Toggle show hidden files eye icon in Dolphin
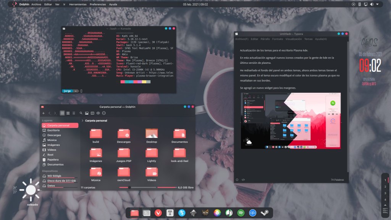 click(98, 113)
